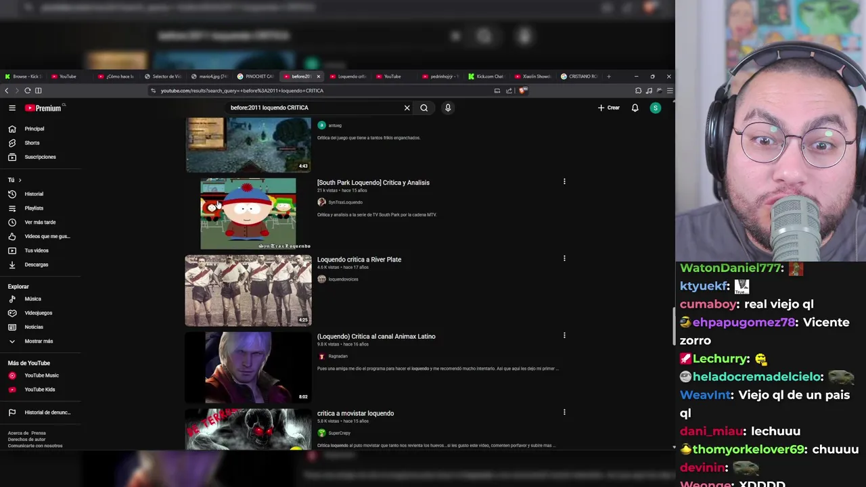This screenshot has height=487, width=866.
Task: Click the browser address bar URL
Action: 242,91
